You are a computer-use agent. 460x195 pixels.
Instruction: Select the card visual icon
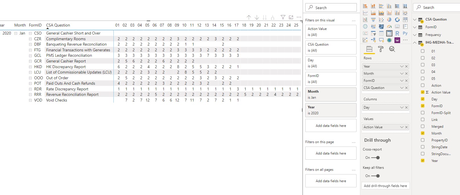click(x=397, y=27)
